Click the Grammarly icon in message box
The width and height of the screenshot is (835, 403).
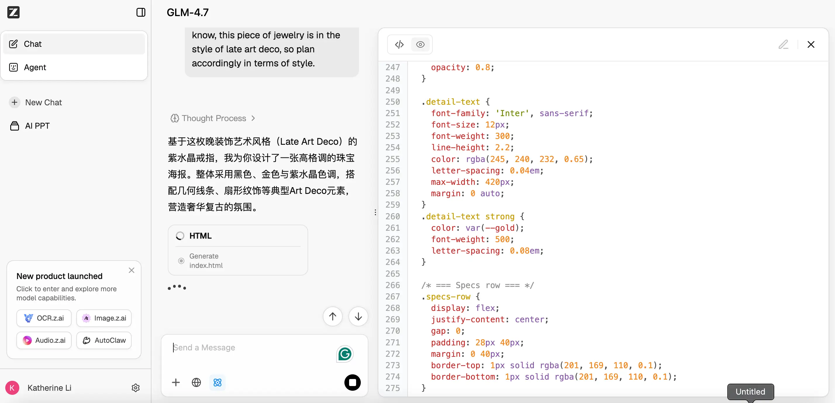345,354
